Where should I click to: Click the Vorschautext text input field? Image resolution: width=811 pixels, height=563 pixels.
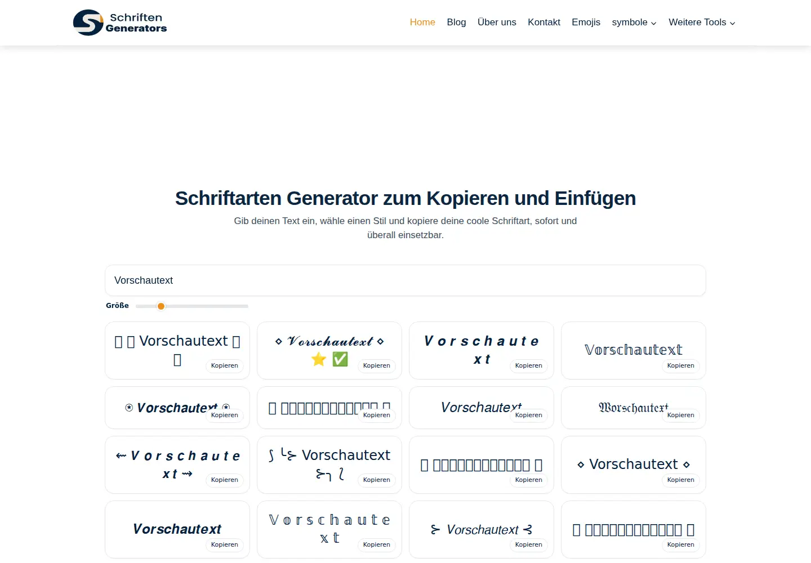point(405,280)
